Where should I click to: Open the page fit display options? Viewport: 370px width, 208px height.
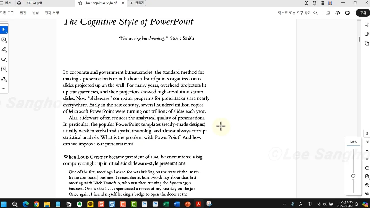click(x=367, y=177)
